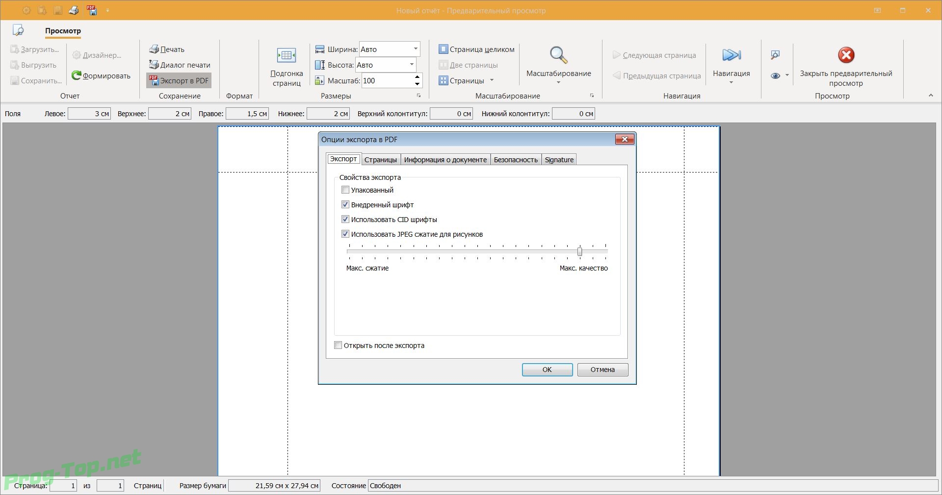Toggle Использовать JPEG сжатие для рисунков
Image resolution: width=942 pixels, height=495 pixels.
[345, 234]
